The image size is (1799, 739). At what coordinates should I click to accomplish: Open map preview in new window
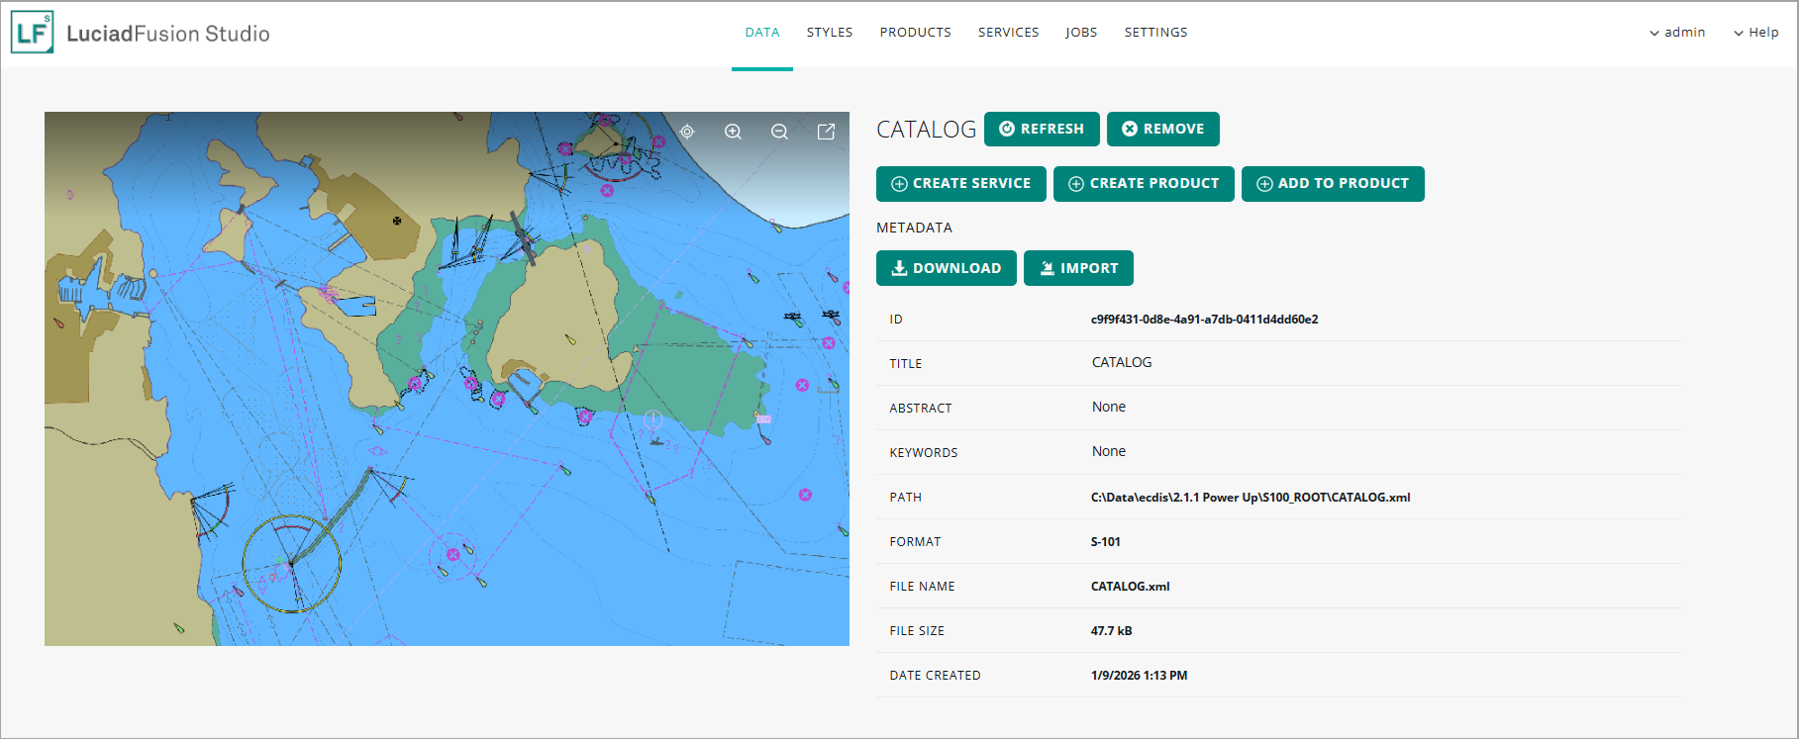point(826,132)
